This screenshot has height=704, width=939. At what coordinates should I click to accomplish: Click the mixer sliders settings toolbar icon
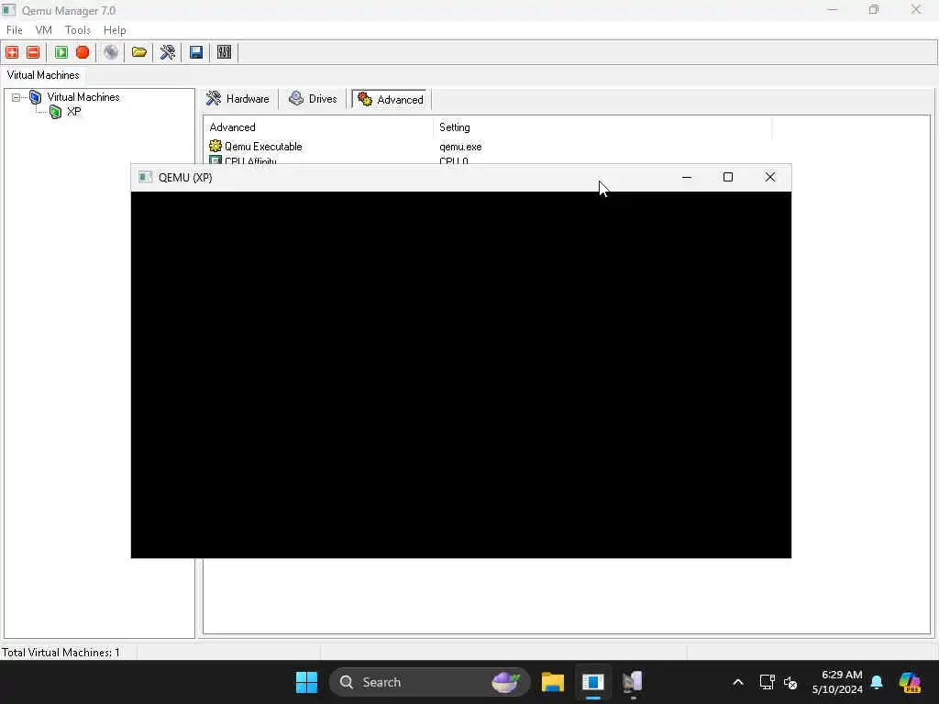click(x=224, y=52)
